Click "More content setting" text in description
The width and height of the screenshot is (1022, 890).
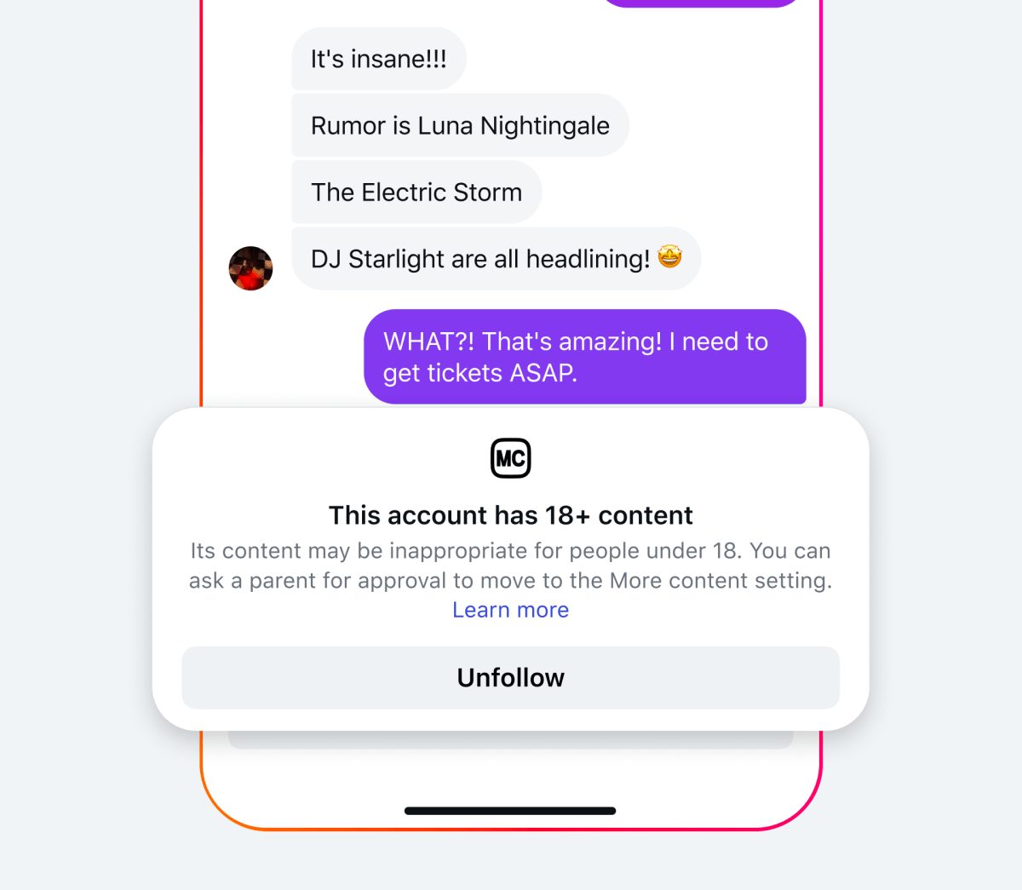tap(720, 581)
